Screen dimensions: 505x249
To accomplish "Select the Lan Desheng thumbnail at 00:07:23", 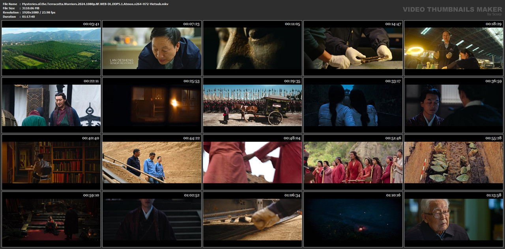I will [x=152, y=48].
